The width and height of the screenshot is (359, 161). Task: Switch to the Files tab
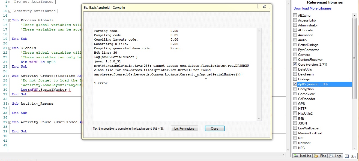point(320,156)
